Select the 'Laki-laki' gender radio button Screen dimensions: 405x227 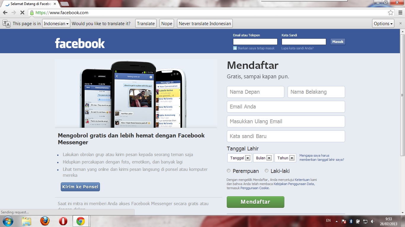(x=266, y=171)
